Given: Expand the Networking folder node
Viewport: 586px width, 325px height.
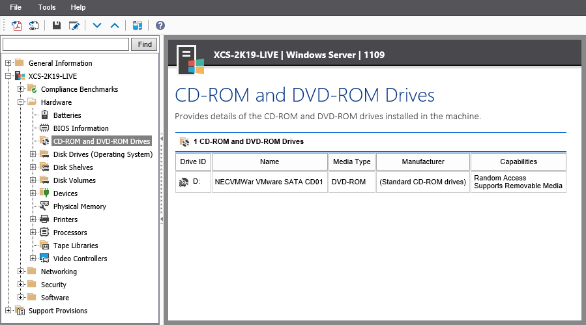Looking at the screenshot, I should [x=21, y=272].
